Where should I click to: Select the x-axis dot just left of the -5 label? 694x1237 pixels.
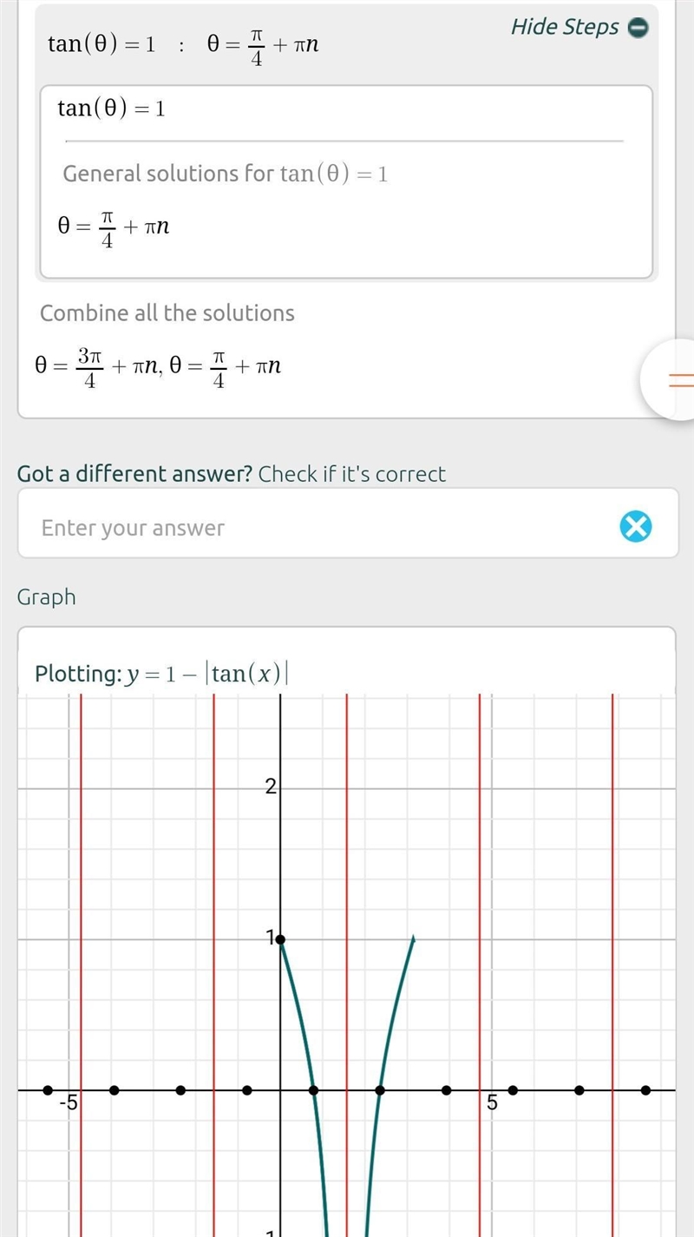tap(48, 1090)
